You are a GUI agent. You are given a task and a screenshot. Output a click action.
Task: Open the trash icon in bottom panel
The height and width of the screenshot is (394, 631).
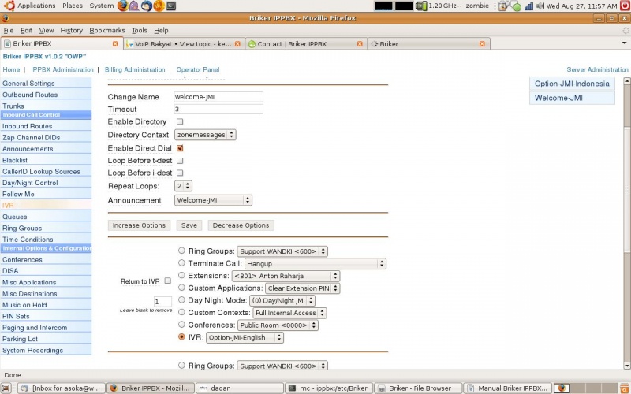point(625,388)
